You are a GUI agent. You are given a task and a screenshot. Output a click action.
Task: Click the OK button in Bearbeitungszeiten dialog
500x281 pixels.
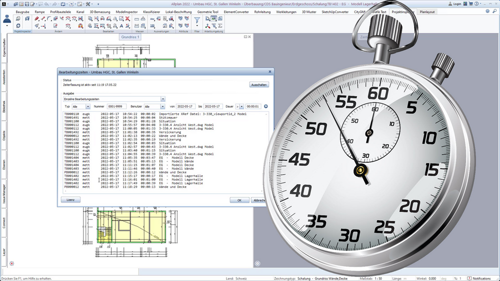[x=239, y=200]
